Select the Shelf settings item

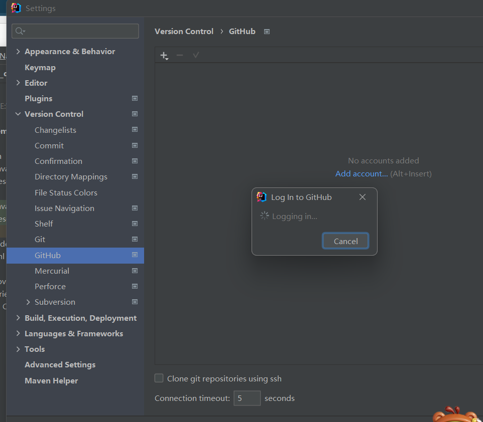pyautogui.click(x=44, y=224)
